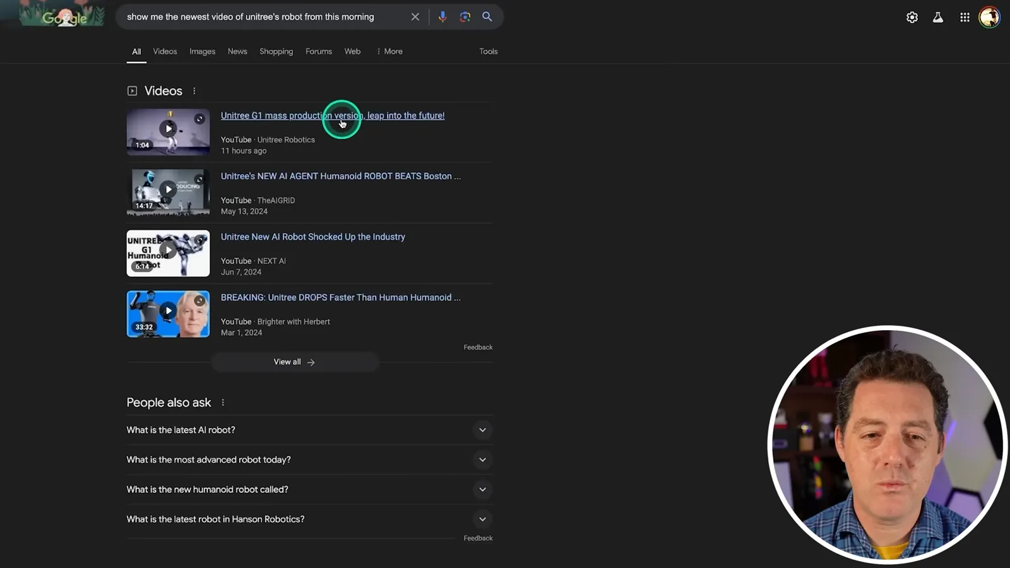The width and height of the screenshot is (1010, 568).
Task: Open 'Unitree G1 mass production version' link
Action: (333, 115)
